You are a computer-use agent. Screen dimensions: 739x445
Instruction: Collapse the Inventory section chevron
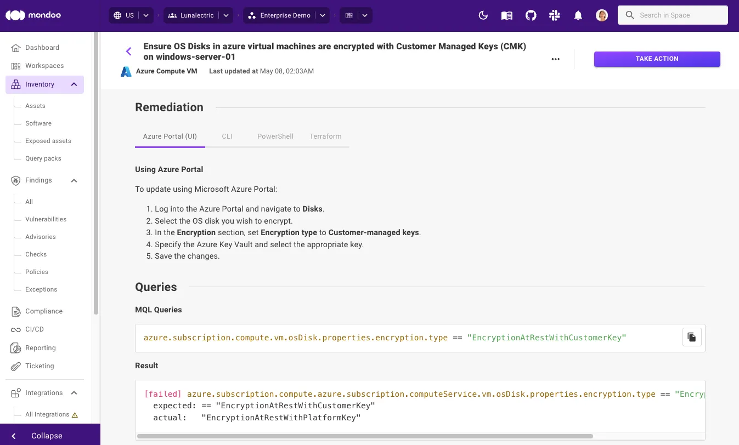[x=74, y=84]
